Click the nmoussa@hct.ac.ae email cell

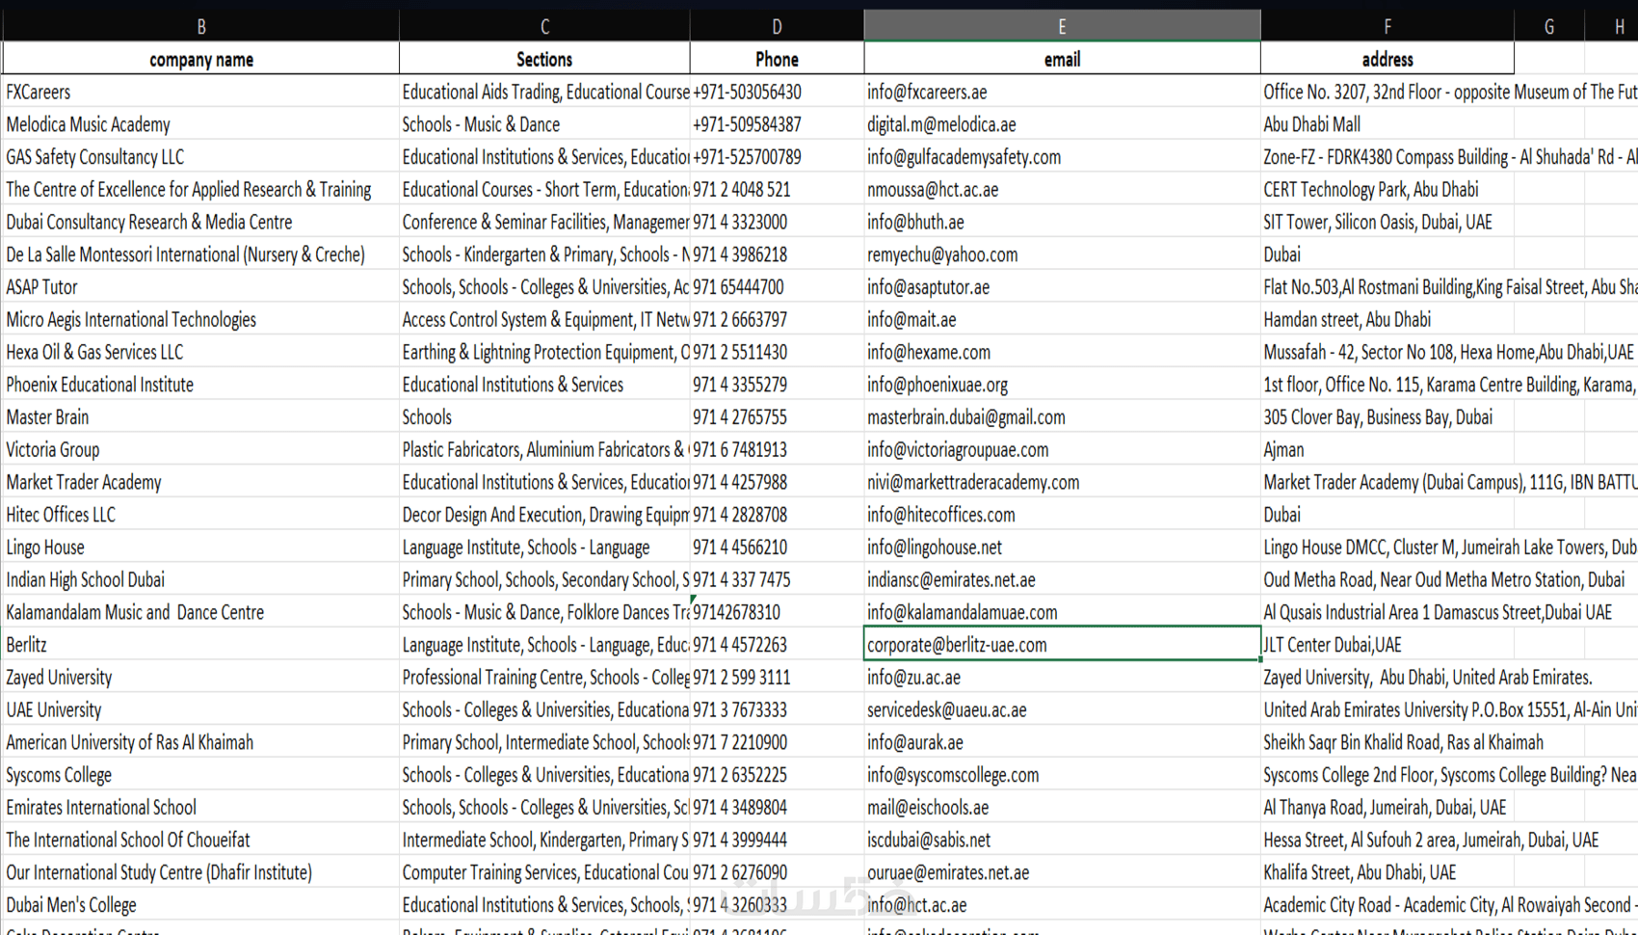point(1062,189)
